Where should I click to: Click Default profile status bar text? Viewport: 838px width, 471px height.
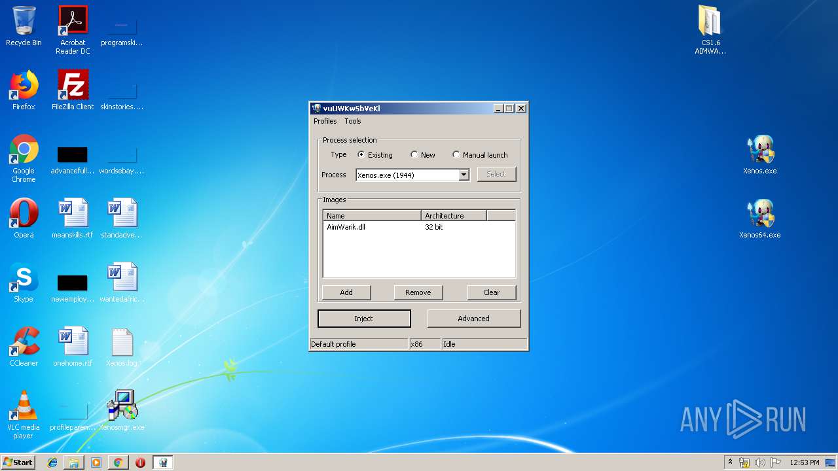[x=333, y=344]
